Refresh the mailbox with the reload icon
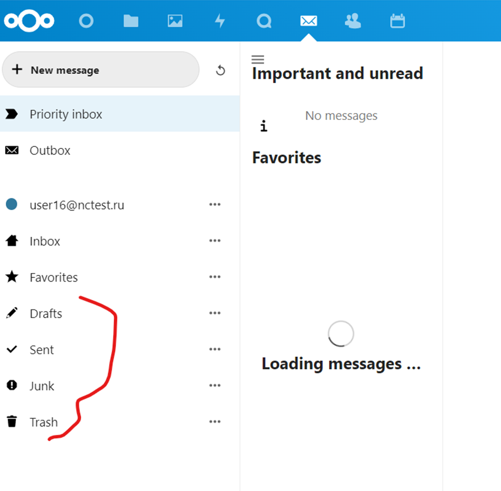 [x=221, y=71]
